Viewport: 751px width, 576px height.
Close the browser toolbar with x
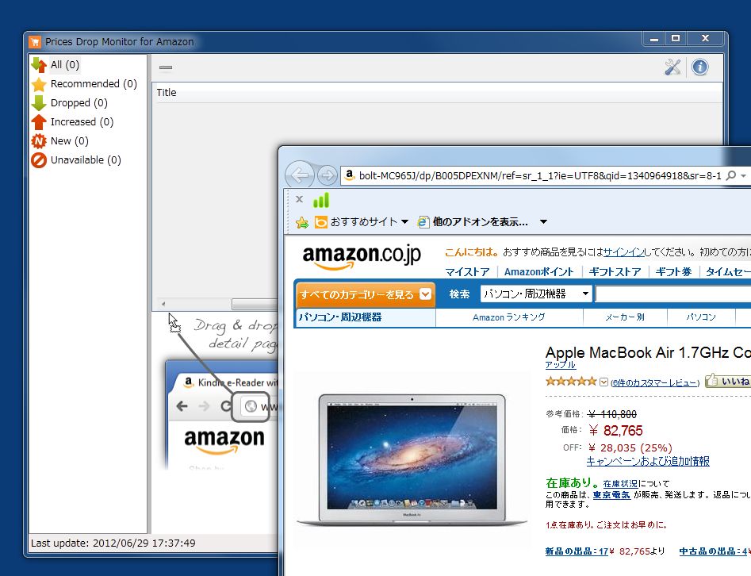299,199
